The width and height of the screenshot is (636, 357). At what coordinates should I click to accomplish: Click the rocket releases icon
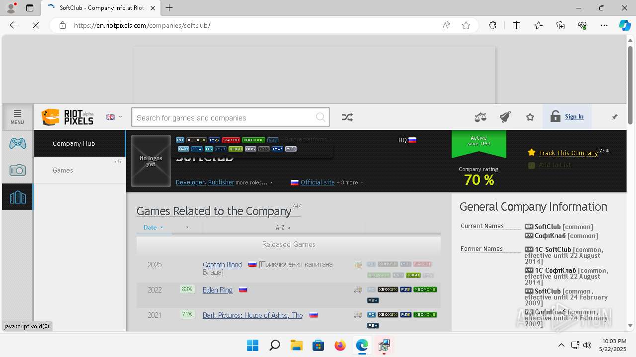(x=505, y=117)
